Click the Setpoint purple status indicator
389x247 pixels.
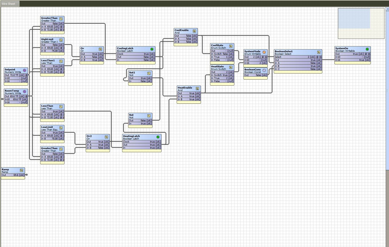[25, 70]
